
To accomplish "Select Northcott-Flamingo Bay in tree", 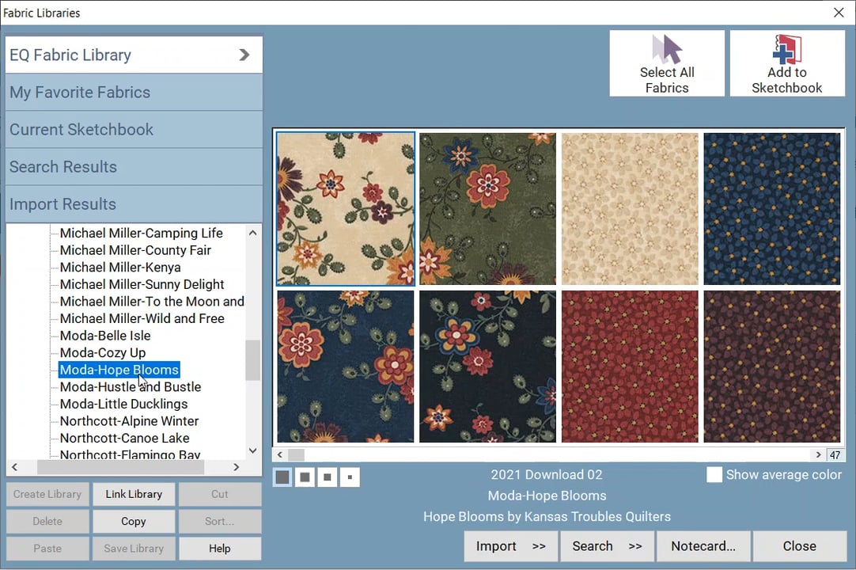I will [130, 454].
